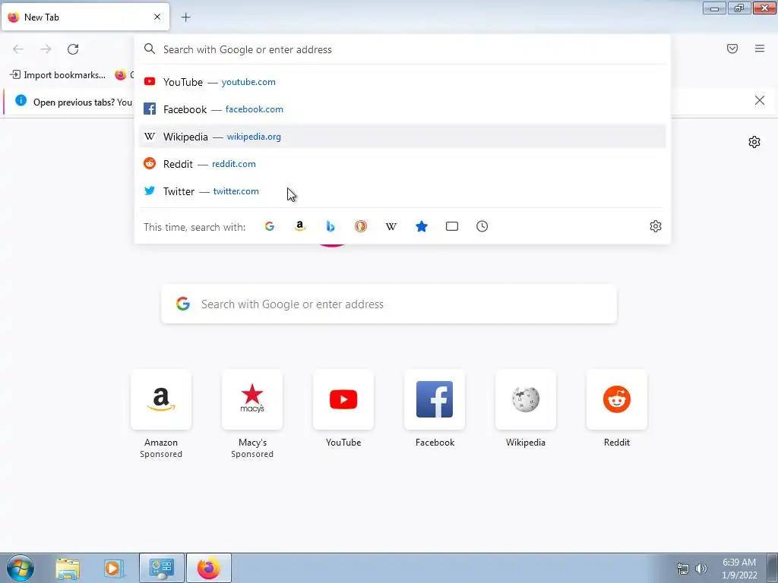Pick DuckDuckGo one-off search icon
Screen dimensions: 778x583
361,226
